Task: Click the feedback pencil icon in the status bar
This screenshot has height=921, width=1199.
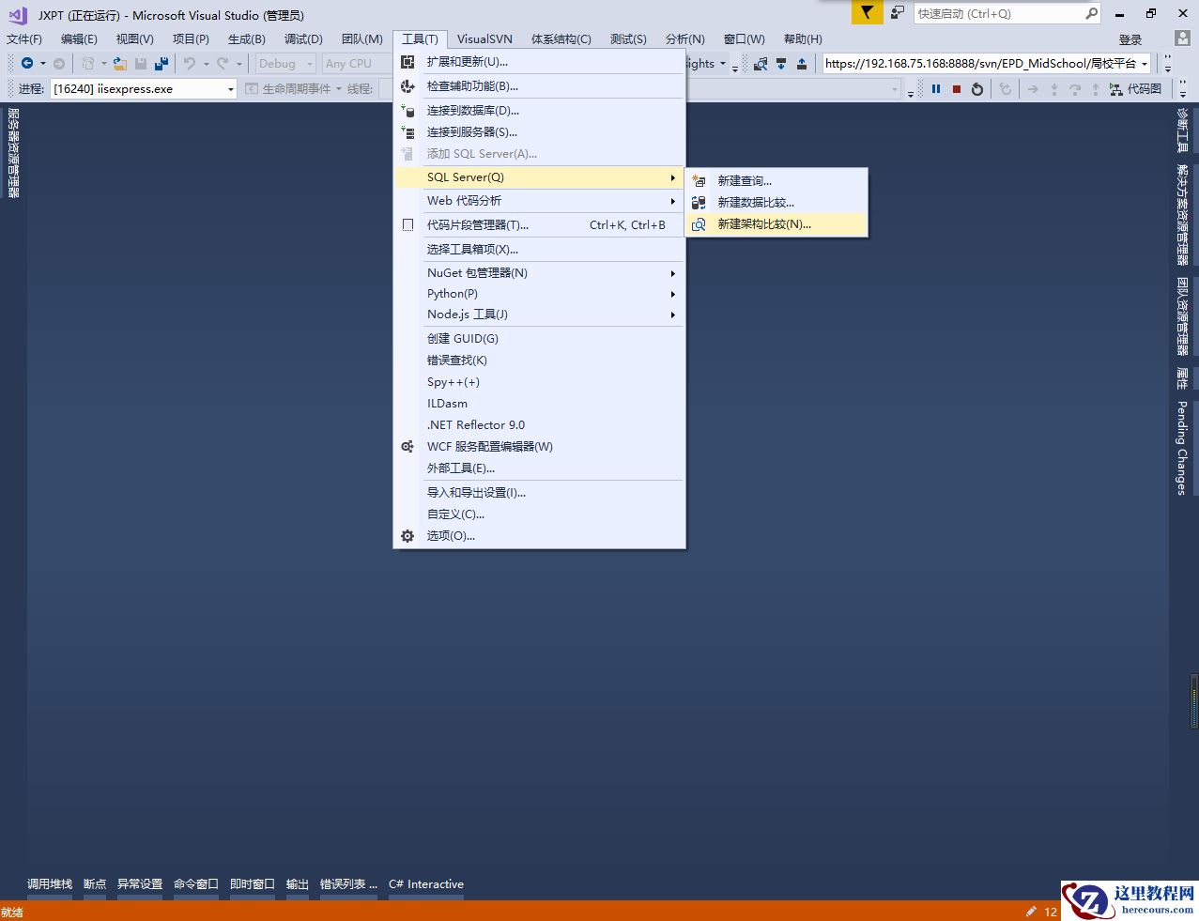Action: tap(1031, 912)
